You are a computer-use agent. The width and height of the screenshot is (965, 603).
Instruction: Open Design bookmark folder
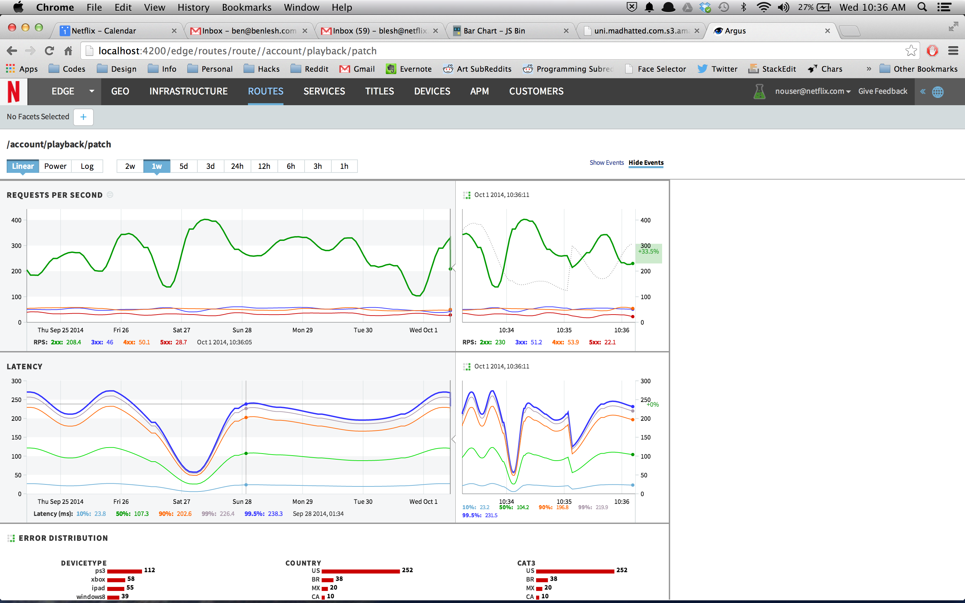117,69
